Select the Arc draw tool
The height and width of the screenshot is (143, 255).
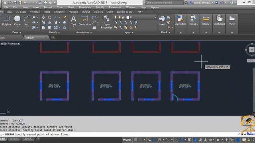click(27, 21)
